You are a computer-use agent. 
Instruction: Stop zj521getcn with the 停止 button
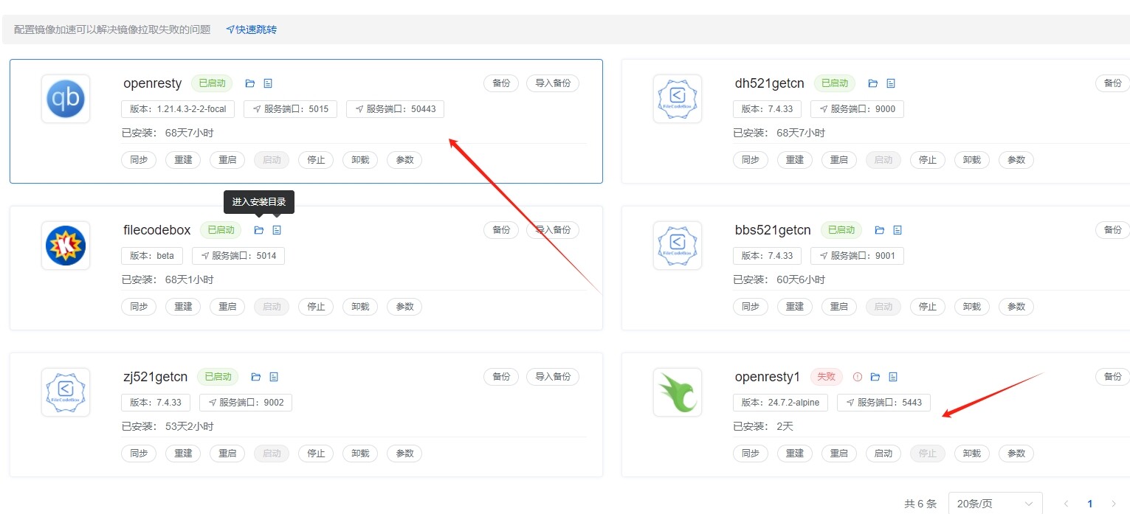316,454
